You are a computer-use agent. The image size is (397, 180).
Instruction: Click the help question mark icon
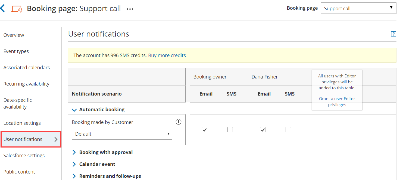(x=393, y=34)
